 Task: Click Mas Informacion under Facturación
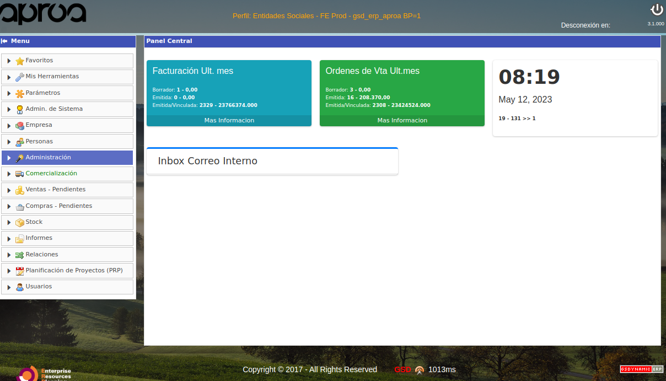click(229, 120)
